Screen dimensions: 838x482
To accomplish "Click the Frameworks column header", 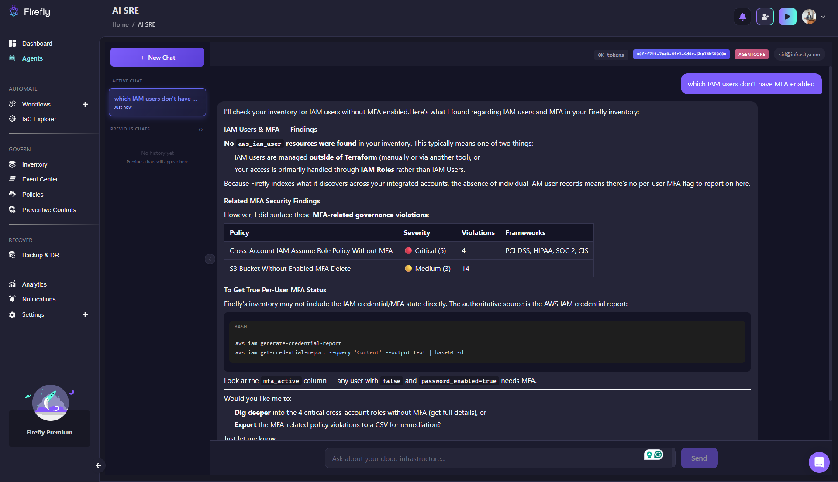I will coord(547,232).
